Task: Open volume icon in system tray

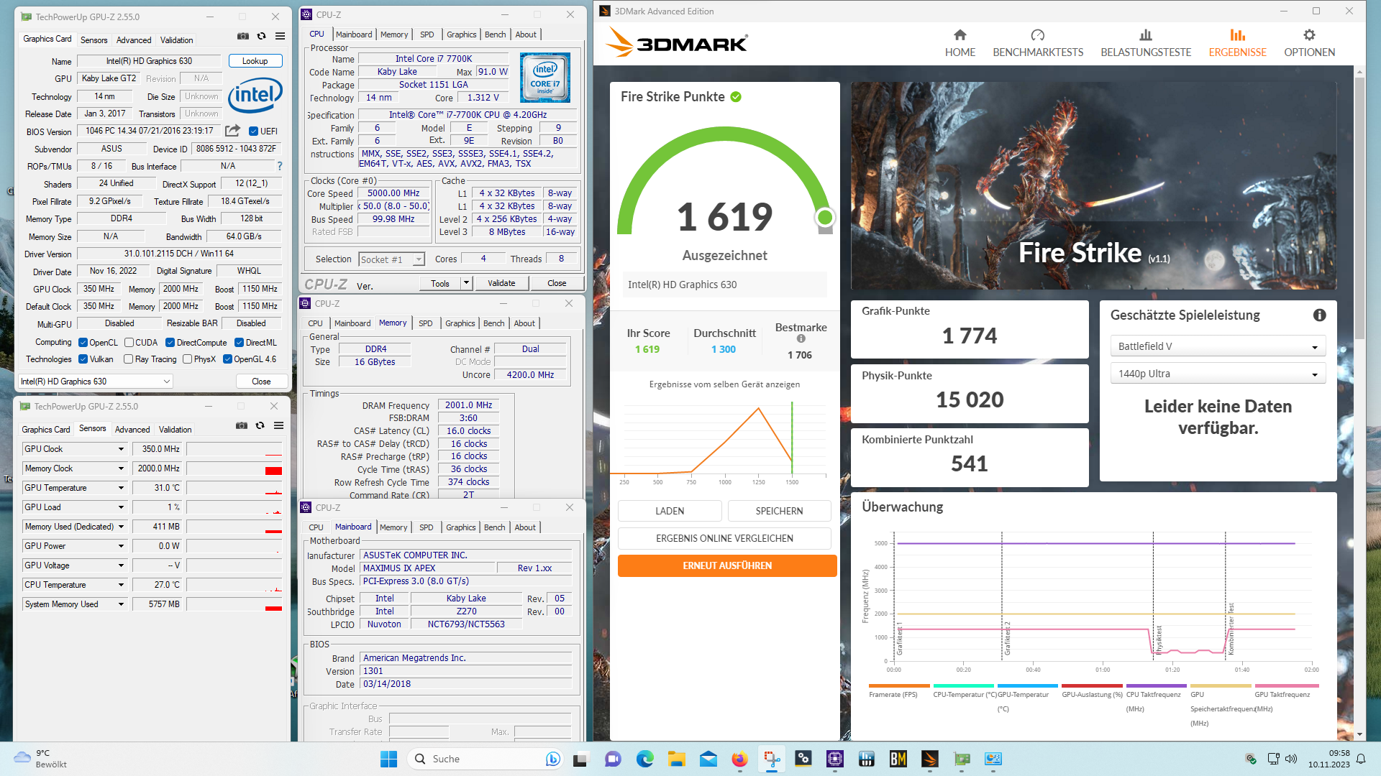Action: click(x=1291, y=759)
